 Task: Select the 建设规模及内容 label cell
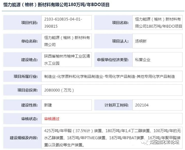click(22, 138)
